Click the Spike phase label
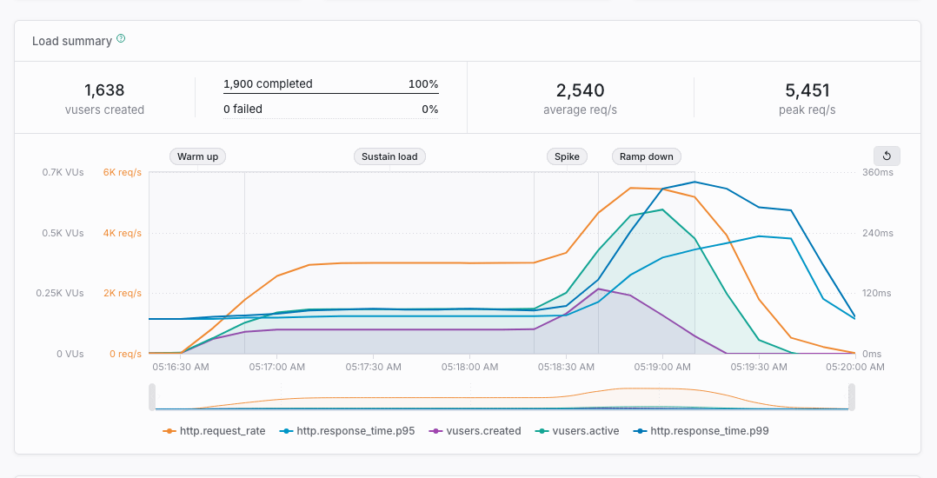937x478 pixels. coord(567,156)
